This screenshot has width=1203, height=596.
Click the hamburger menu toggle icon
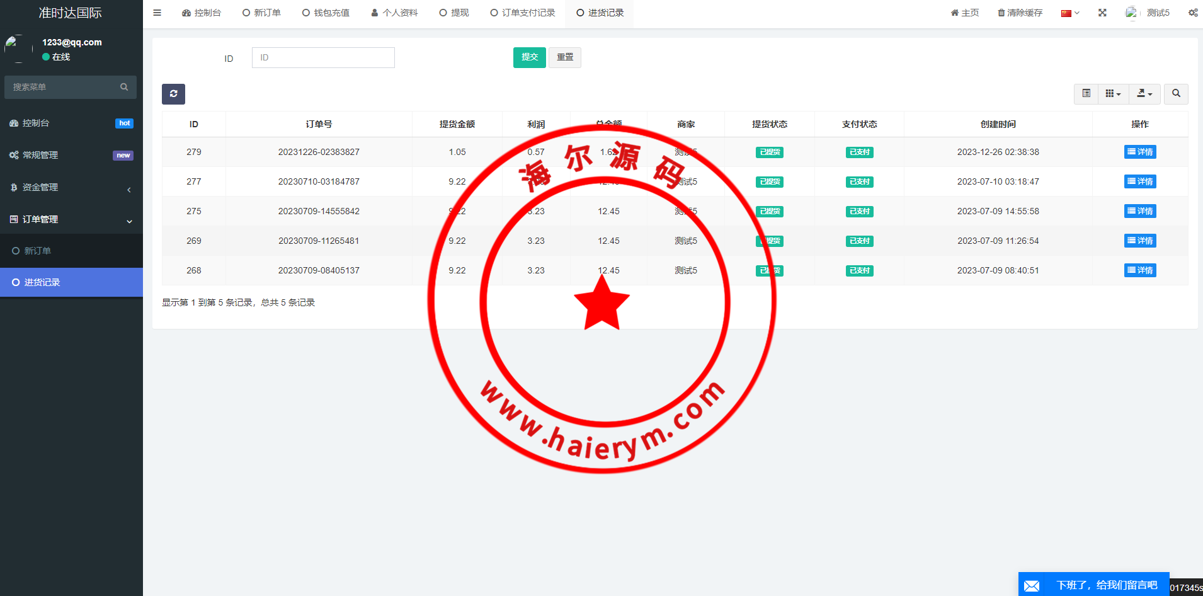tap(157, 13)
